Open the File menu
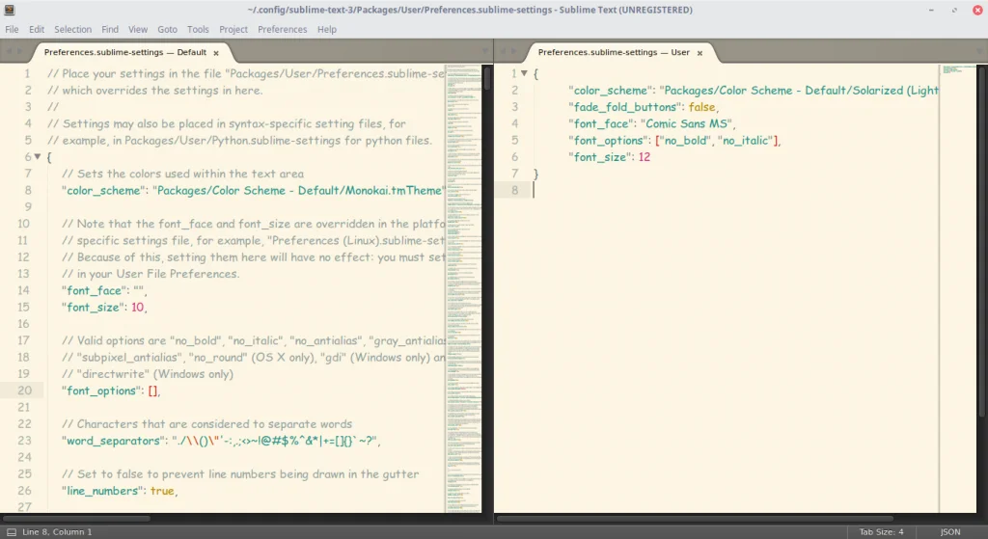This screenshot has width=988, height=539. pos(12,30)
